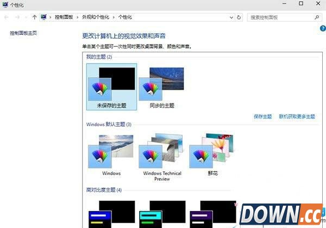Open recent locations dropdown next to forward arrow
Image resolution: width=326 pixels, height=228 pixels.
26,17
